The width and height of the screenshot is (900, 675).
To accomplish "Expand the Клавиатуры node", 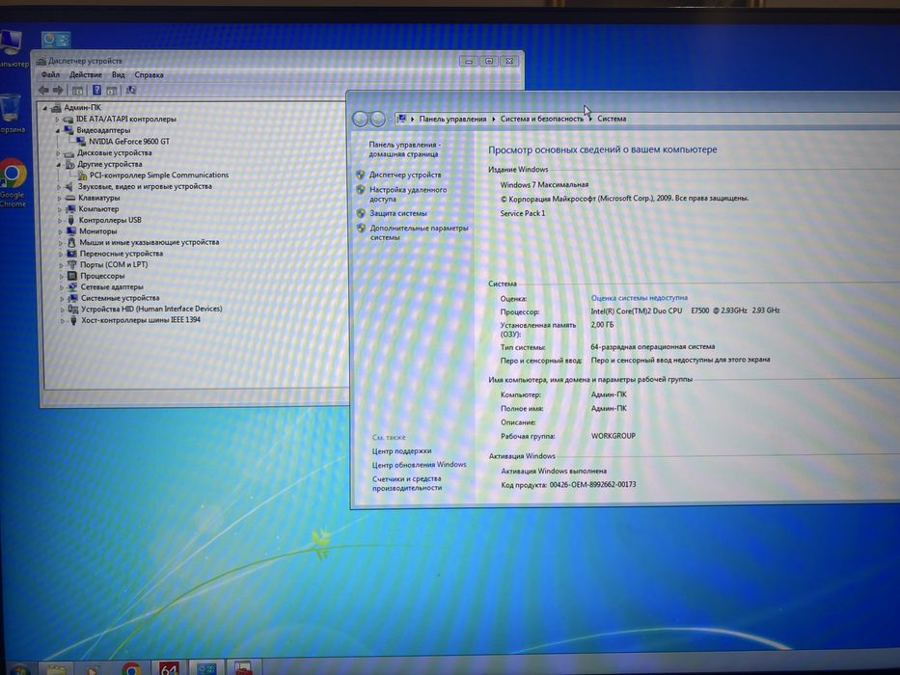I will pyautogui.click(x=59, y=198).
